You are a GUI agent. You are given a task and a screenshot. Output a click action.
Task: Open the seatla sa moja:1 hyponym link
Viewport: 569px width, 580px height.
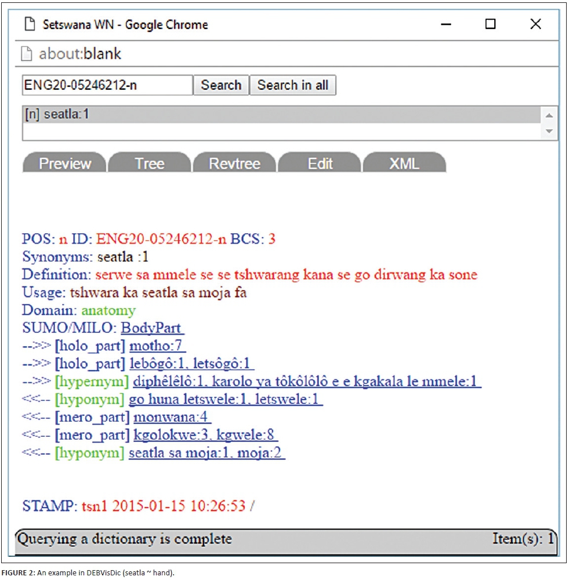tap(206, 452)
